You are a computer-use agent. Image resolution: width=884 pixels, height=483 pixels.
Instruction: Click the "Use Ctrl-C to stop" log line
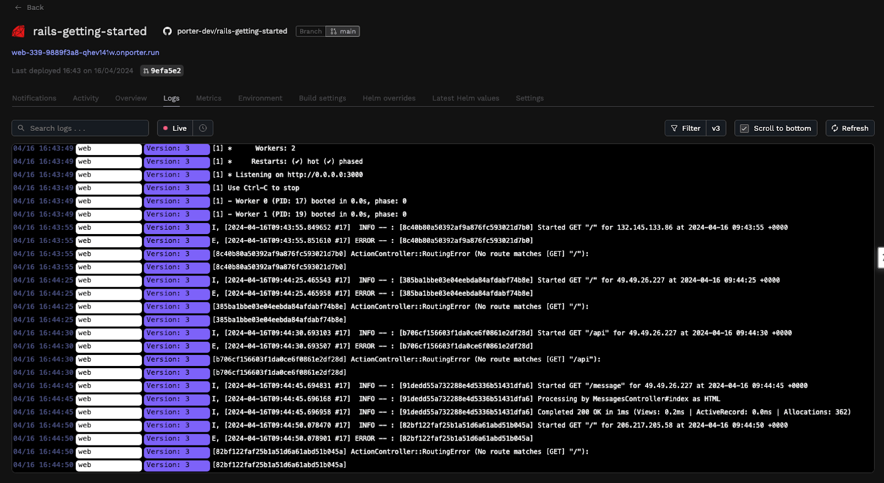256,188
